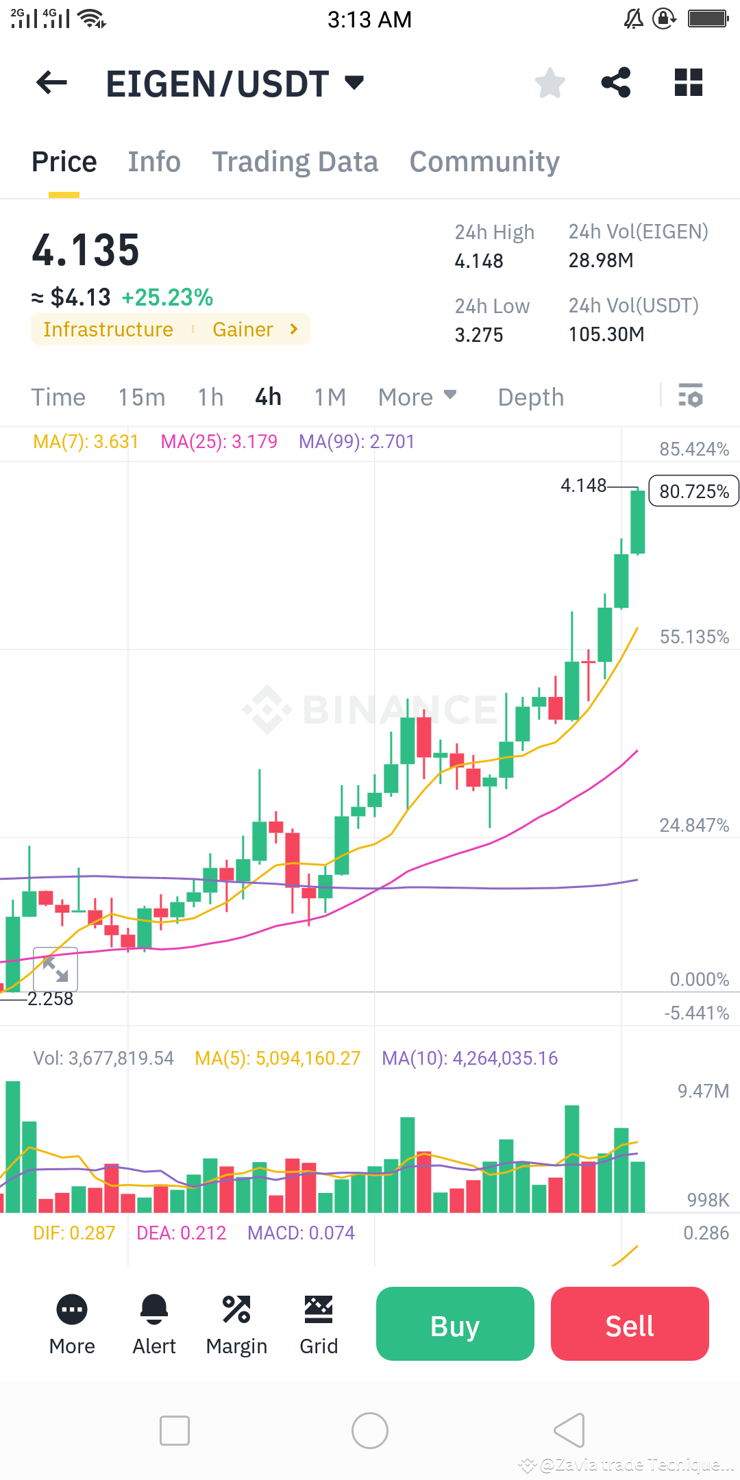Open the grid layout view icon top right
This screenshot has width=740, height=1480.
click(688, 82)
